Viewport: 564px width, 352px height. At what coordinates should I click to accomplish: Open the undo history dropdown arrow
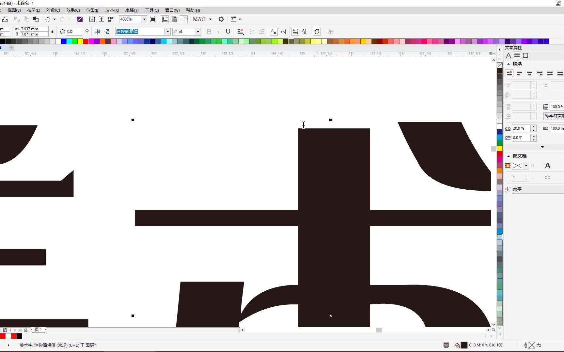click(x=55, y=19)
